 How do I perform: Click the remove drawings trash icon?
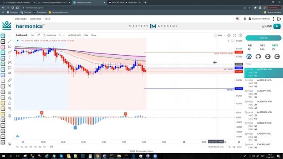pyautogui.click(x=10, y=116)
